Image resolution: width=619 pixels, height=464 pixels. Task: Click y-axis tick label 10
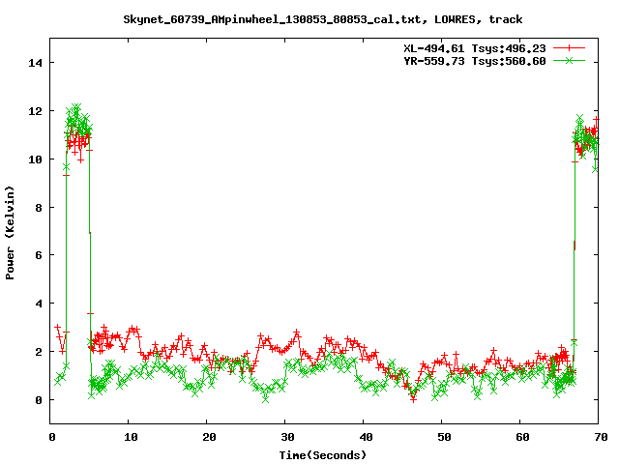tap(36, 159)
